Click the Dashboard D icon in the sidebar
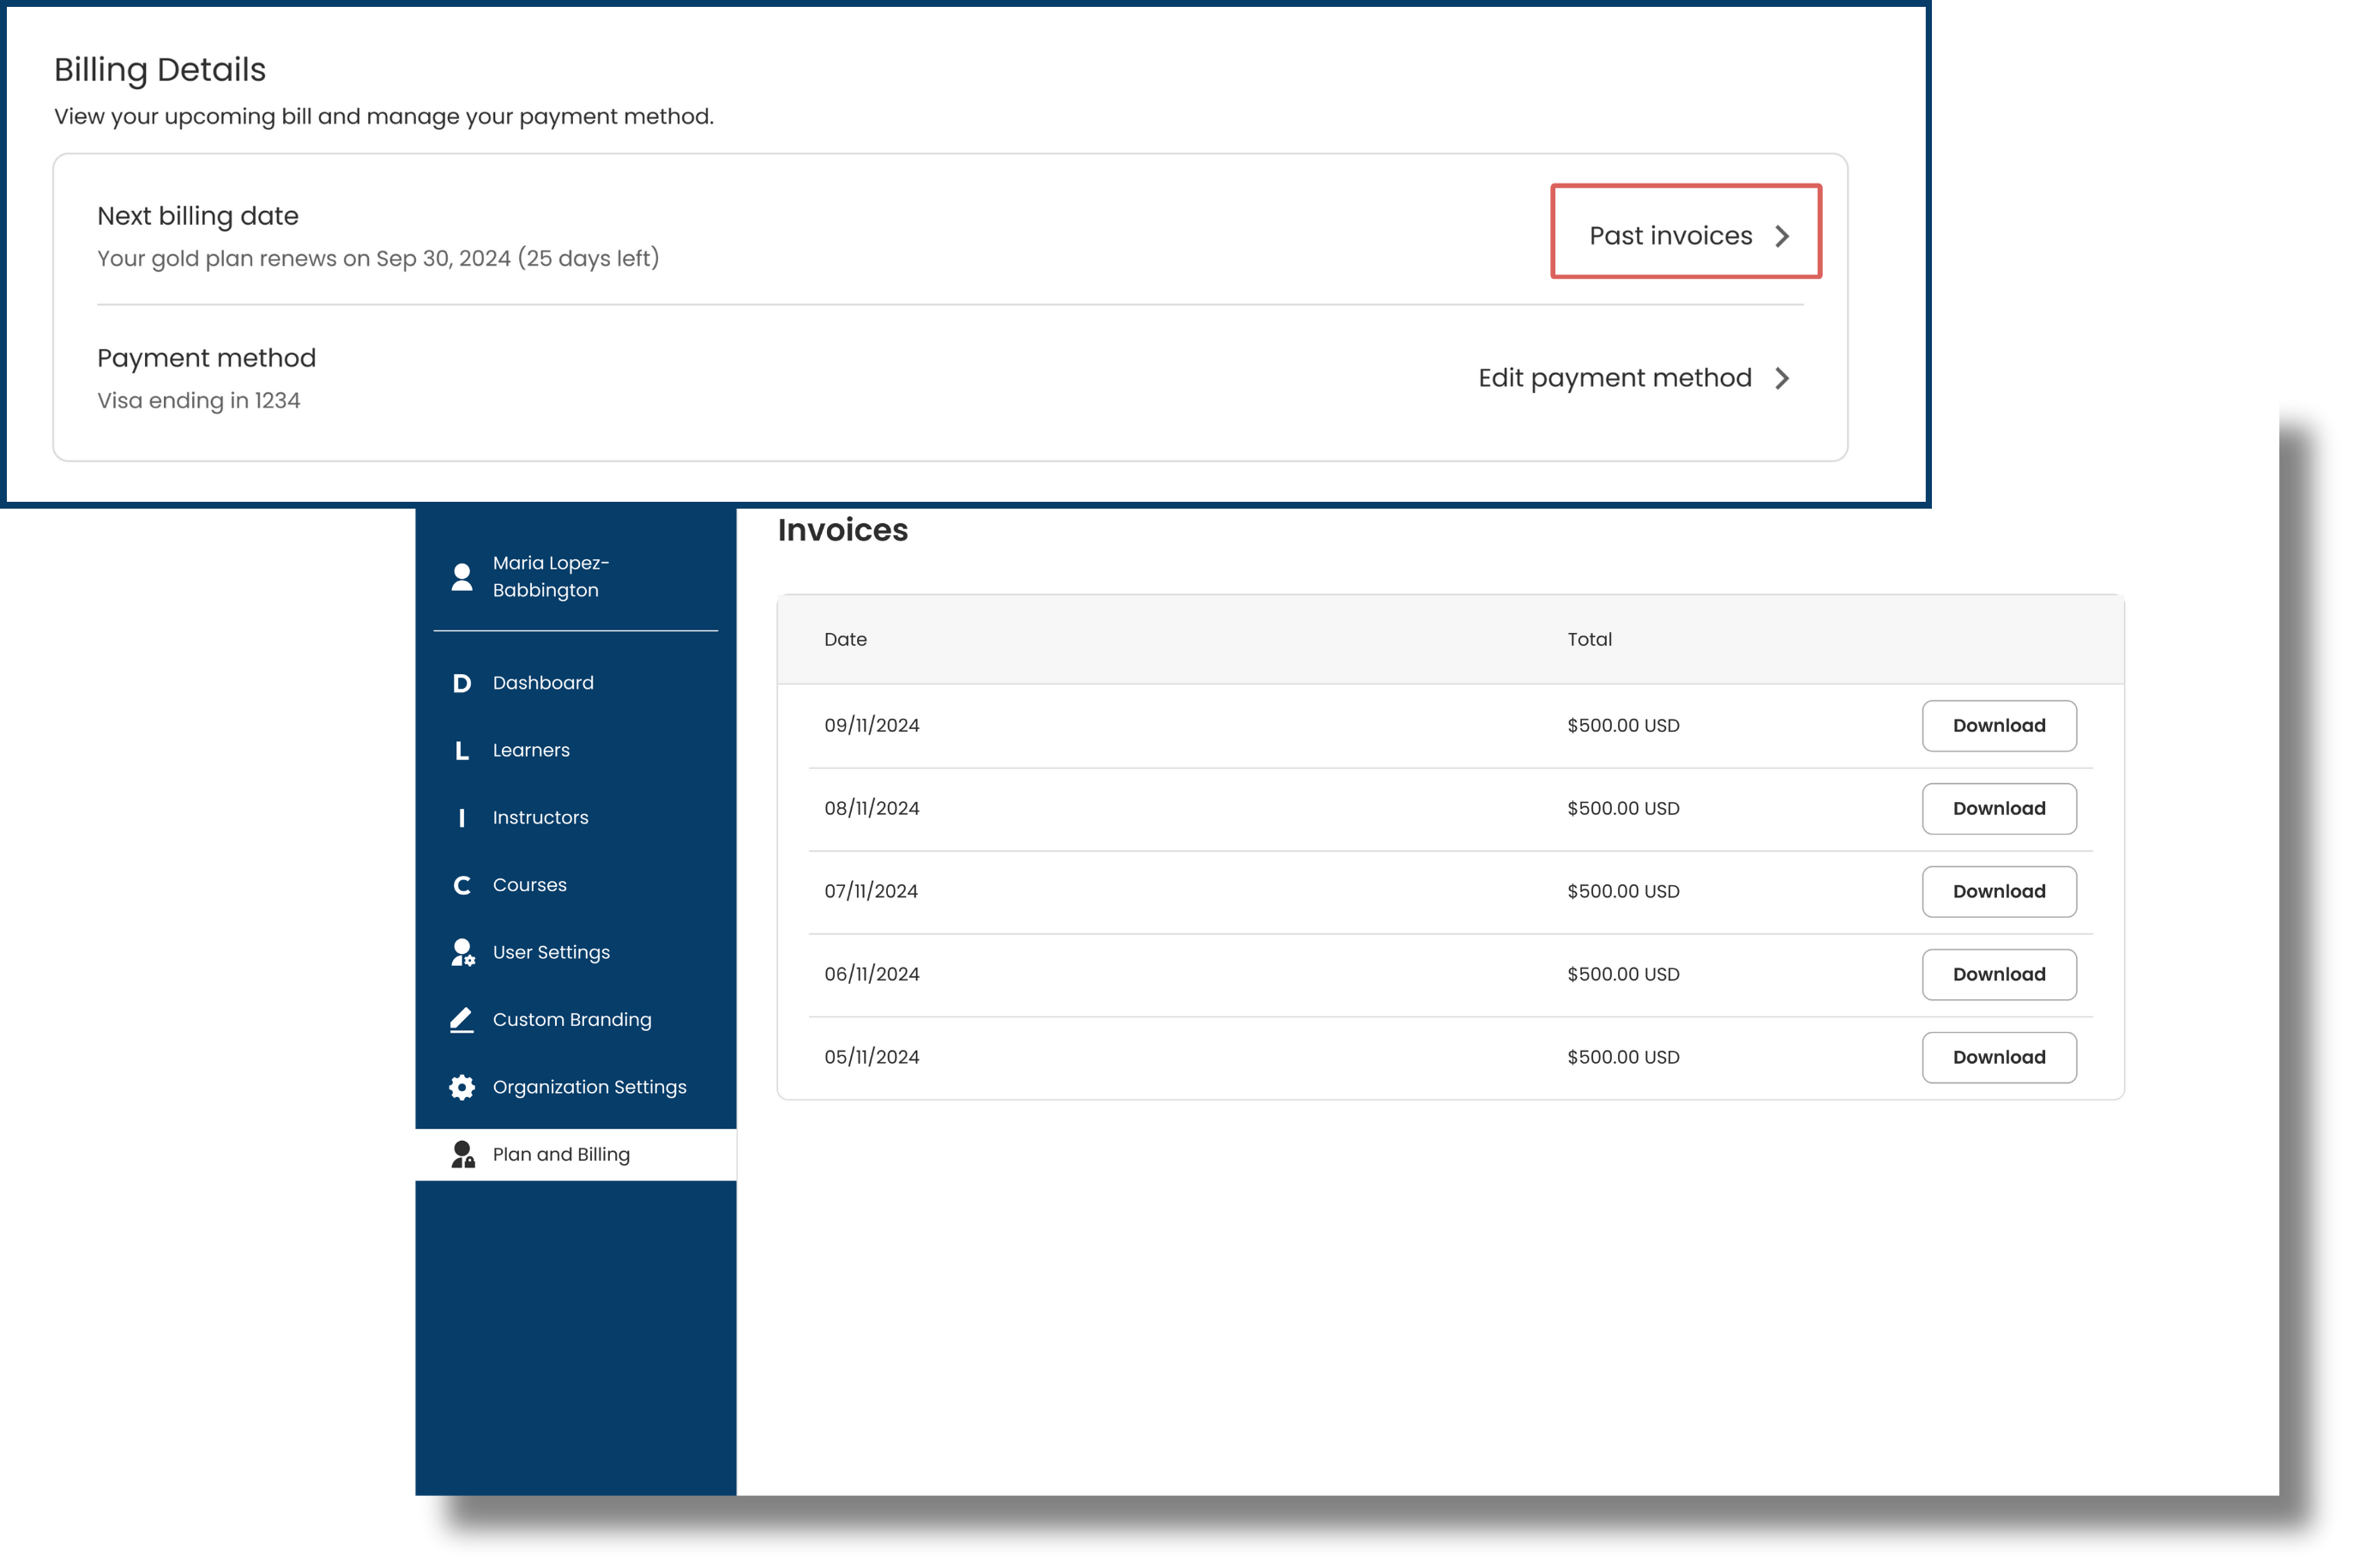 [461, 683]
